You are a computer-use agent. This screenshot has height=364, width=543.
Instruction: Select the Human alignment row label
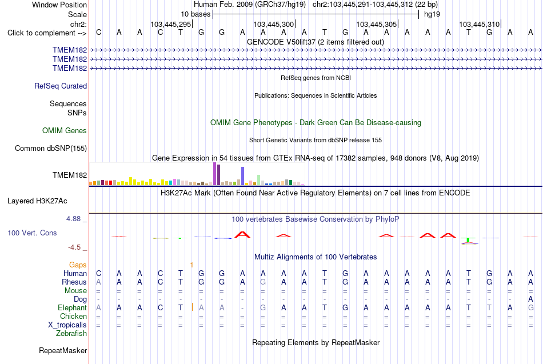click(x=75, y=274)
